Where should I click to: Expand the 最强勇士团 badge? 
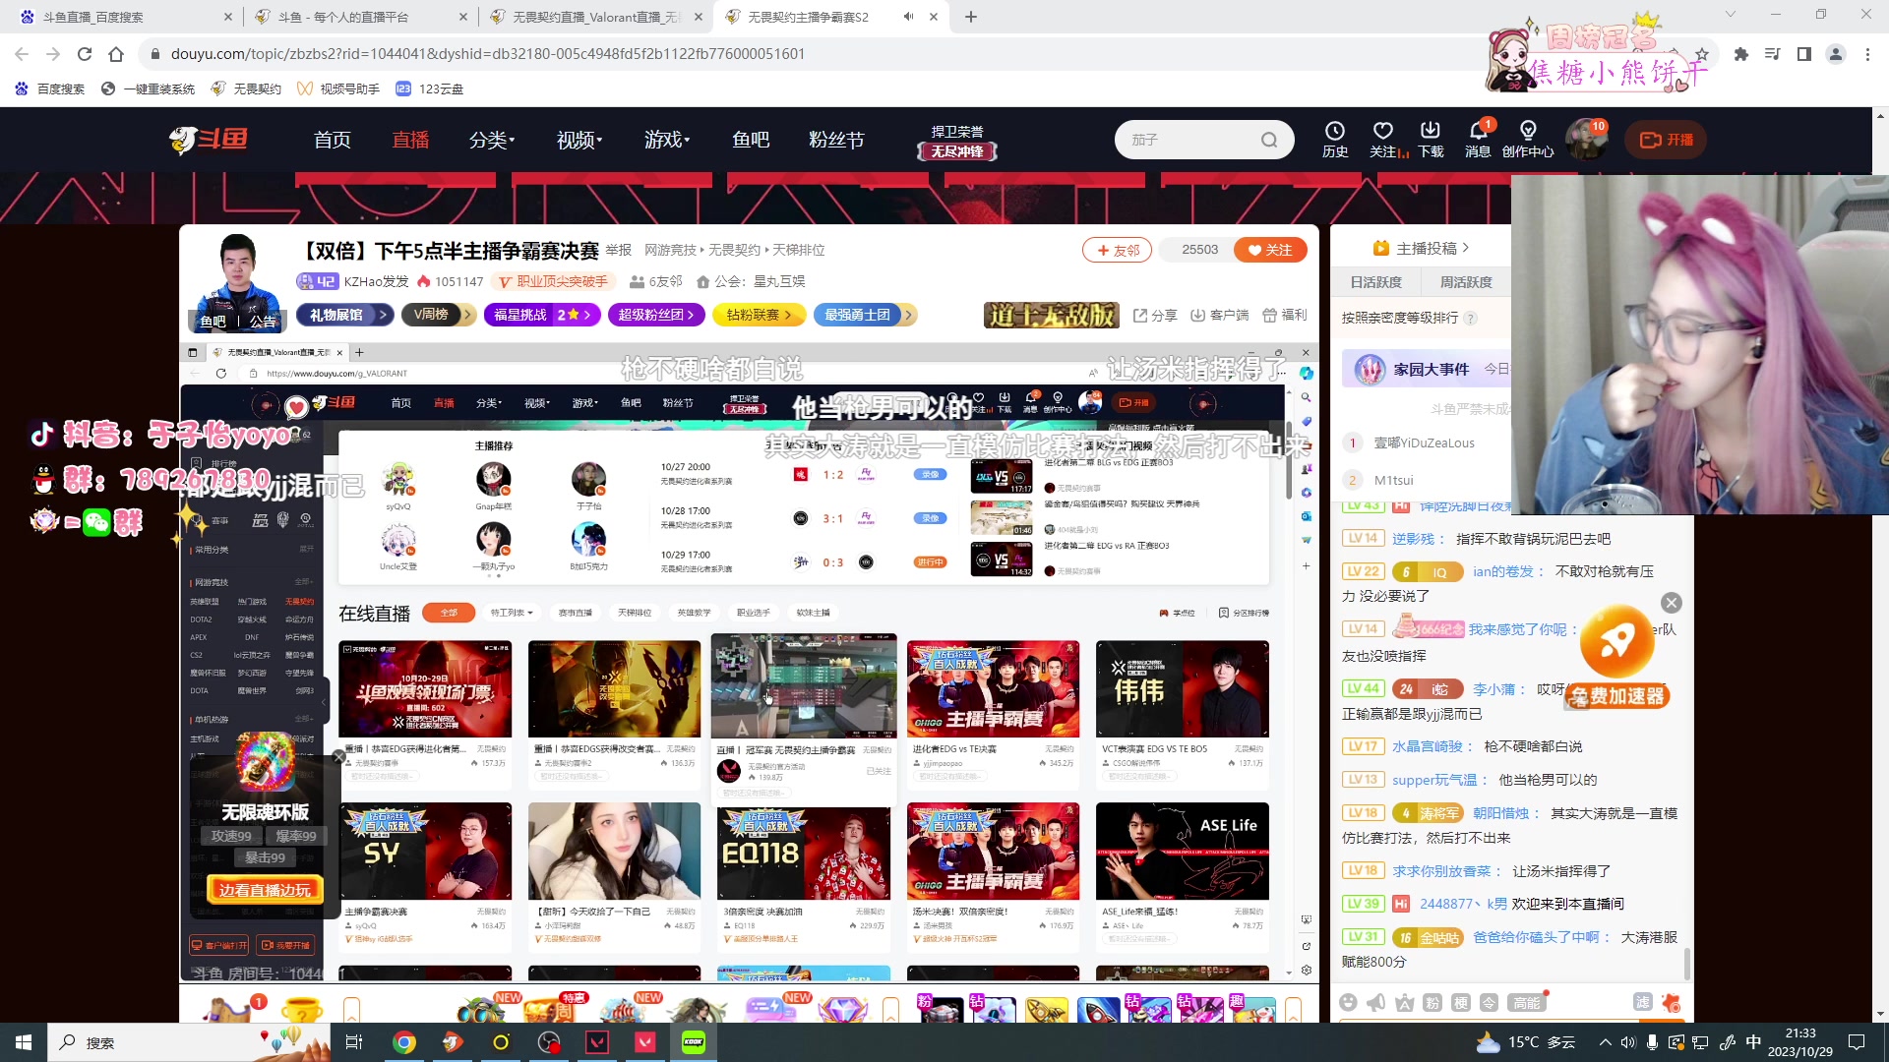865,315
